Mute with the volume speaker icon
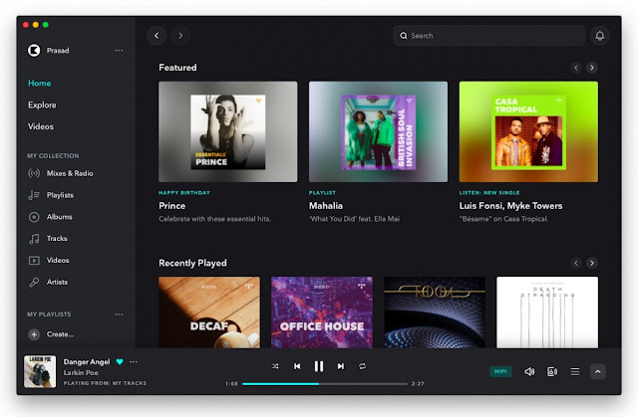 click(x=529, y=371)
